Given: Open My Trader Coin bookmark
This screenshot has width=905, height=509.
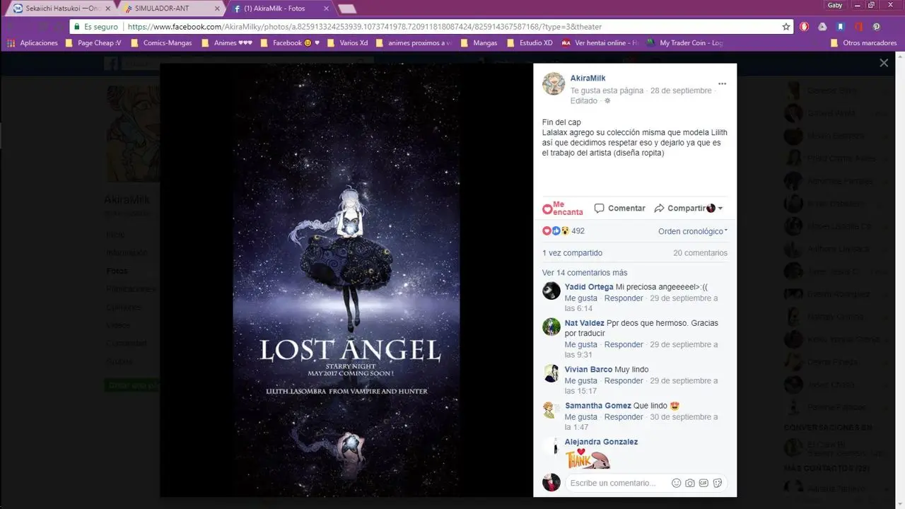Looking at the screenshot, I should 684,42.
